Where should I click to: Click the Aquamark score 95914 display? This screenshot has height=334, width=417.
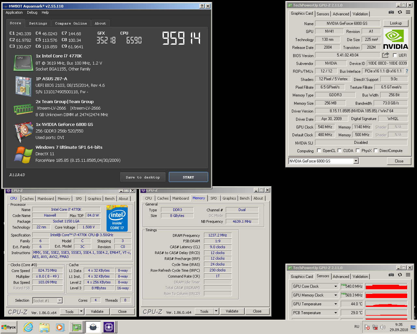coord(181,38)
